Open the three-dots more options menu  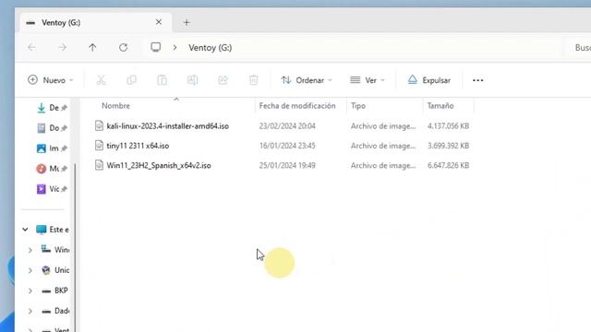point(478,80)
